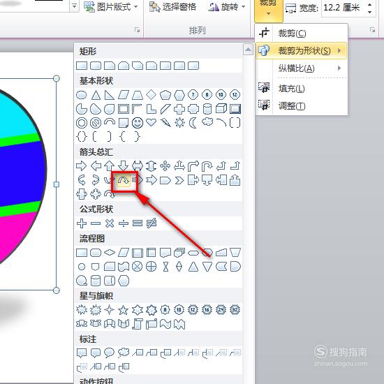
Task: Choose the 5-point star shape
Action: pos(123,310)
